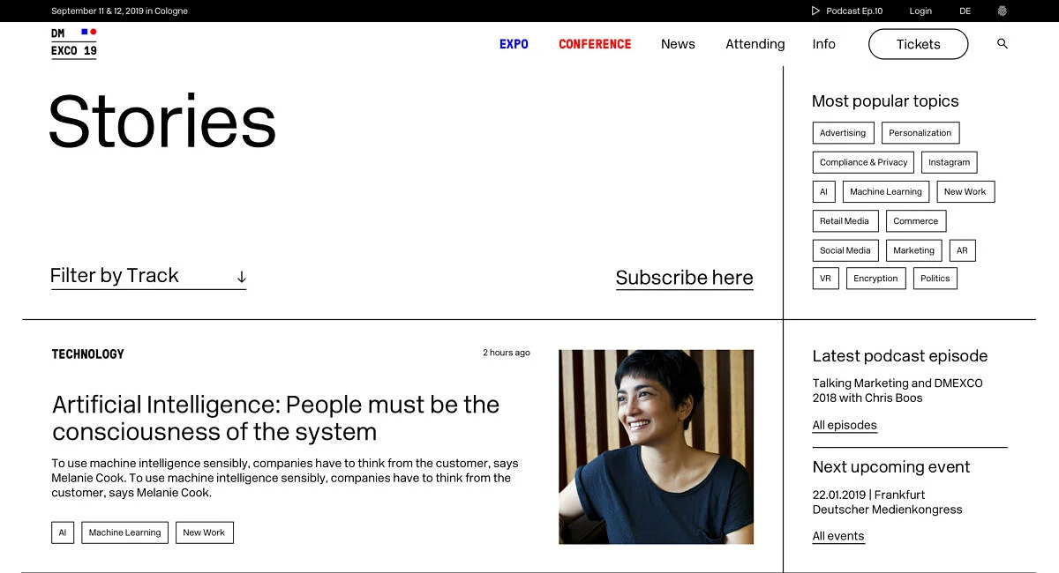Select the Encryption topic tag

875,279
